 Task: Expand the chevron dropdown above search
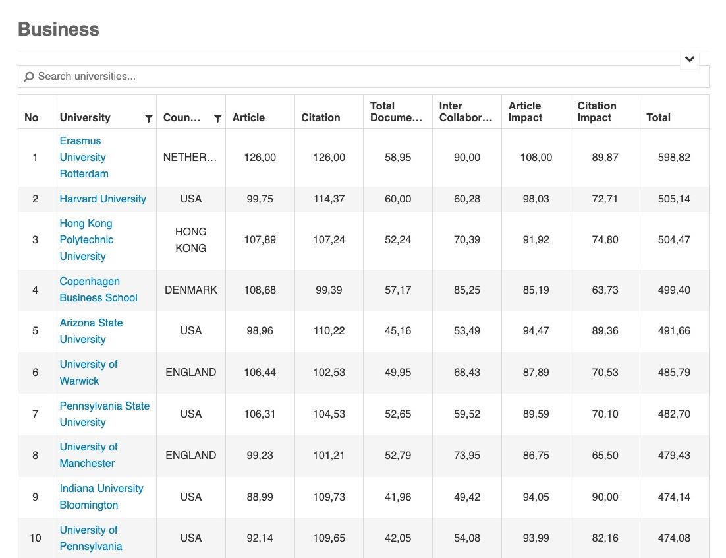point(689,59)
